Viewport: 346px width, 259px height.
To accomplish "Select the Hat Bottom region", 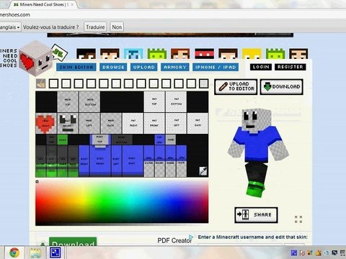I will point(176,101).
